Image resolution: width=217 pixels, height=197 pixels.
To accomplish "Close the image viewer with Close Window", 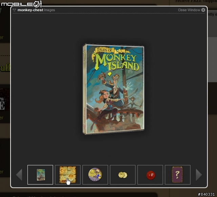I will [191, 10].
